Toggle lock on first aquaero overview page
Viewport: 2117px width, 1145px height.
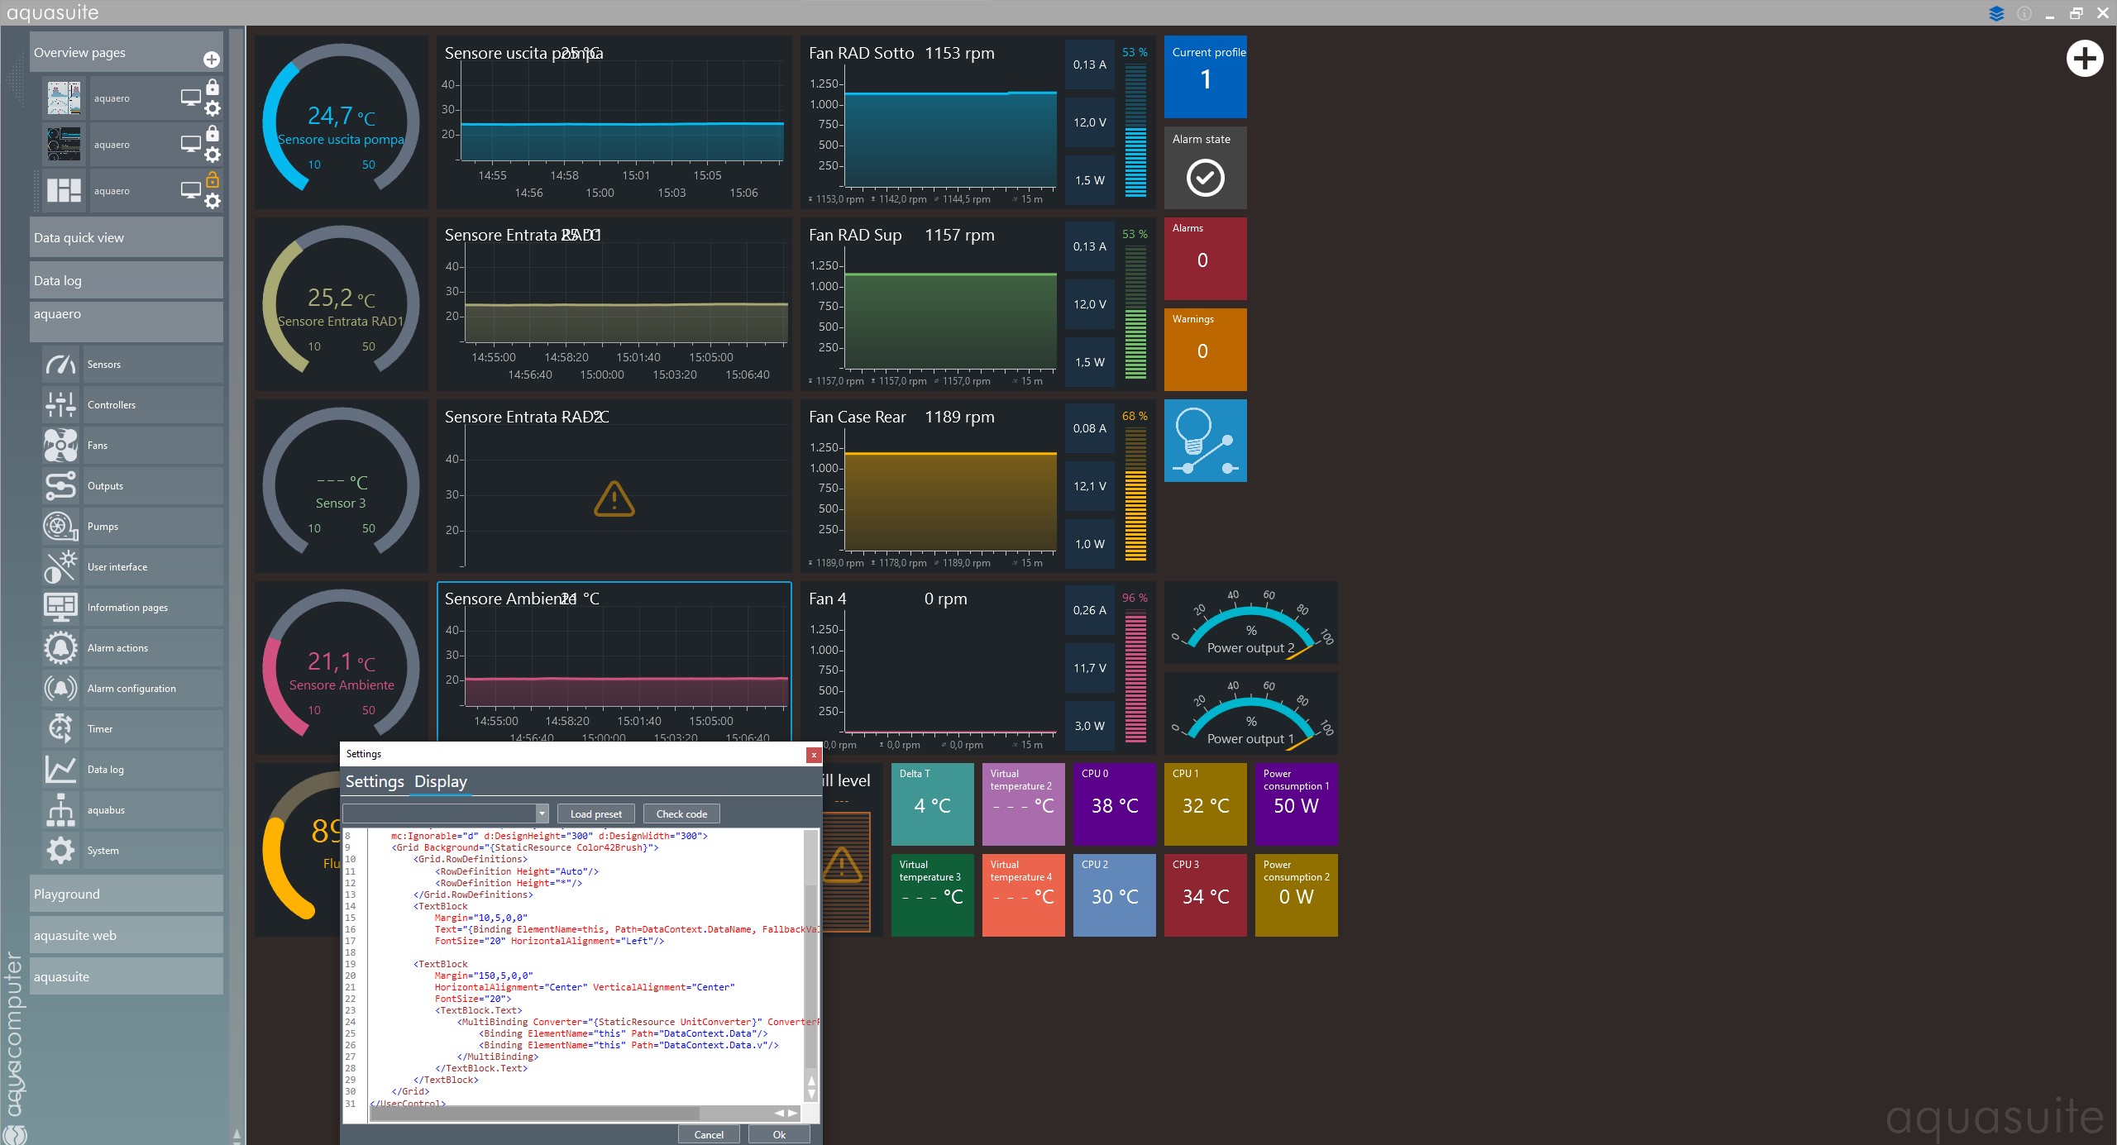coord(213,87)
